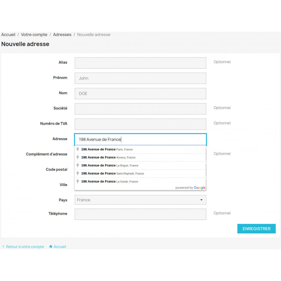Viewport: 281px width, 281px height.
Task: Click the ENREGISTRER button
Action: click(256, 228)
